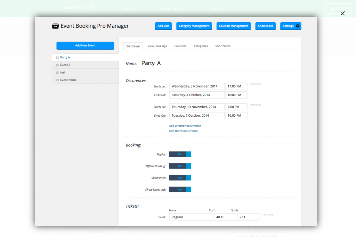Click the 7:00 PM start time field
The width and height of the screenshot is (356, 243).
pos(236,107)
